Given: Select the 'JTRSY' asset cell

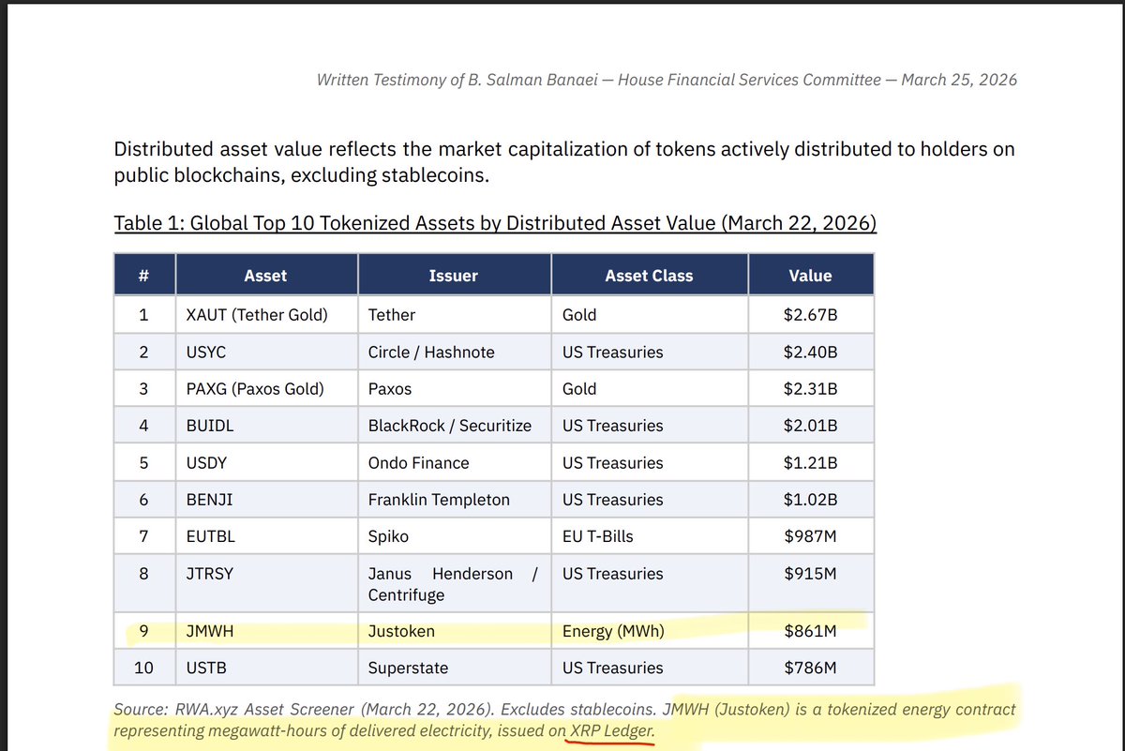Looking at the screenshot, I should pos(265,584).
